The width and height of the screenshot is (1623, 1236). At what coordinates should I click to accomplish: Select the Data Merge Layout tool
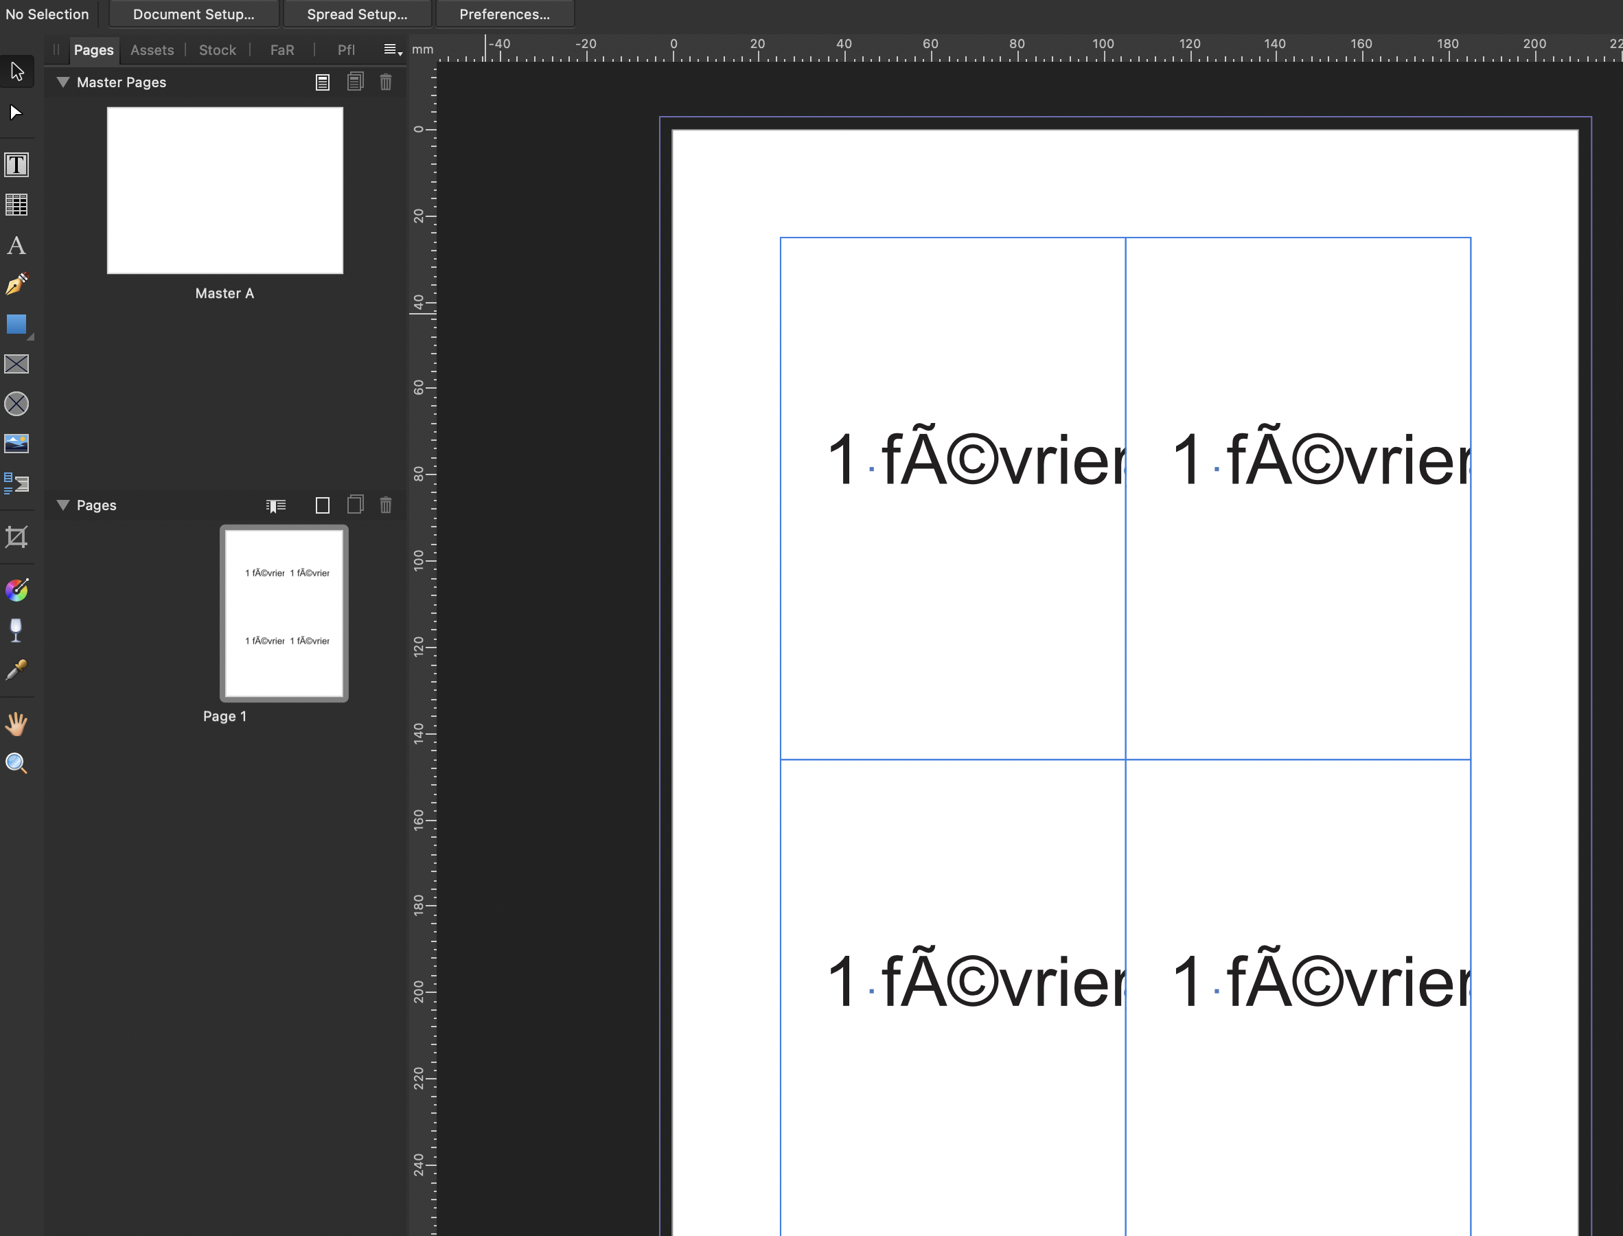[17, 483]
